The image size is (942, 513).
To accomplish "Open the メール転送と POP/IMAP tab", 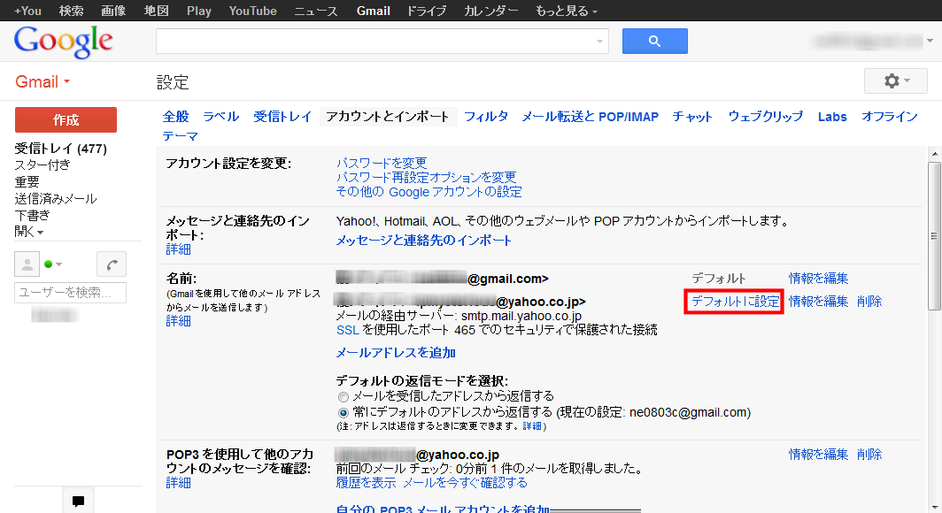I will pyautogui.click(x=590, y=117).
